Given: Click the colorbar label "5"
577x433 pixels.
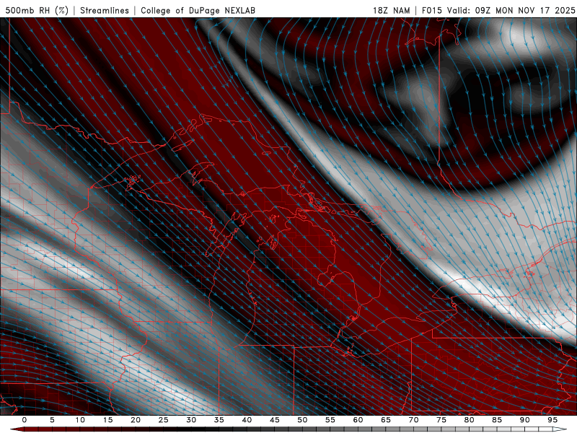Looking at the screenshot, I should tap(52, 420).
